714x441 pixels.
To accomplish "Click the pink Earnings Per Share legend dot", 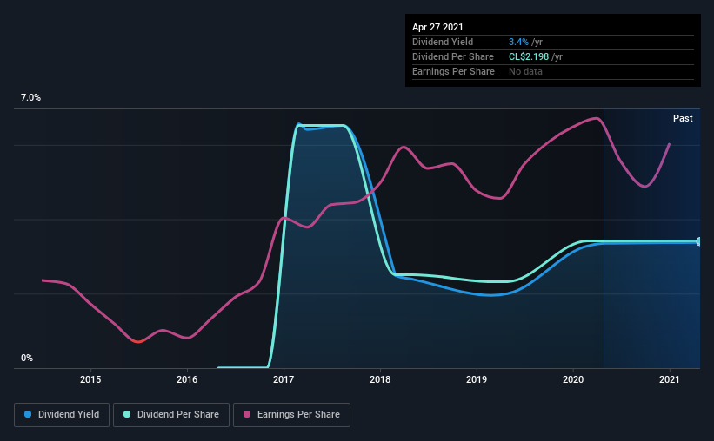I will coord(247,414).
